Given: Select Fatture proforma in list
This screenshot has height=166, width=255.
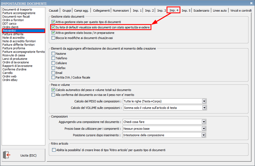Looking at the screenshot, I should [x=23, y=48].
